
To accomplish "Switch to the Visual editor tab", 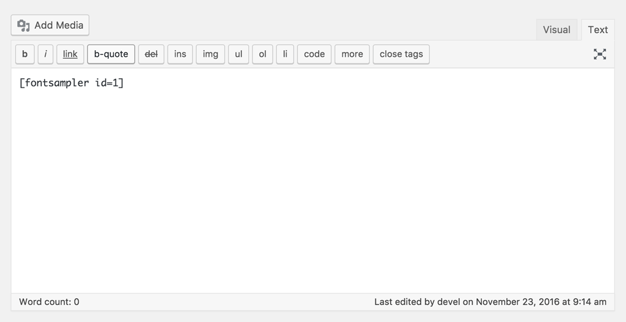I will [556, 29].
